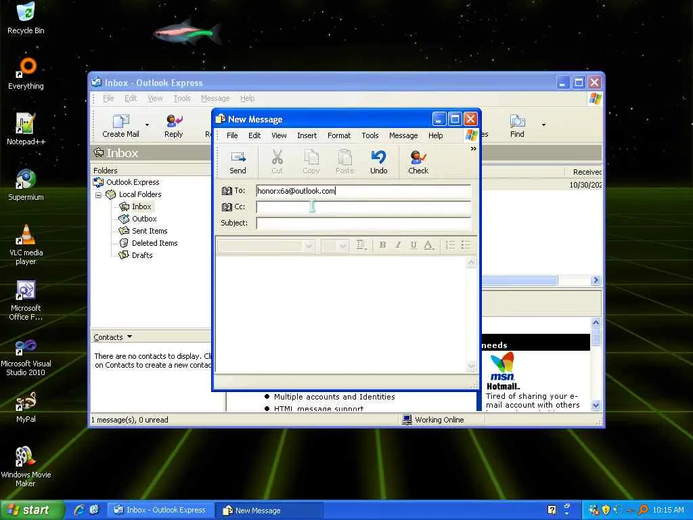This screenshot has height=520, width=693.
Task: Select the VLC media player shortcut
Action: click(x=26, y=244)
